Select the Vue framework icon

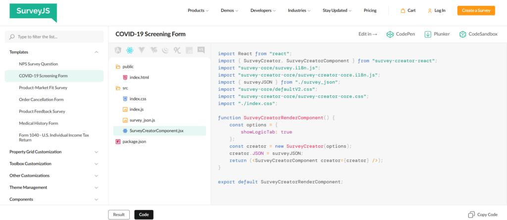[142, 50]
